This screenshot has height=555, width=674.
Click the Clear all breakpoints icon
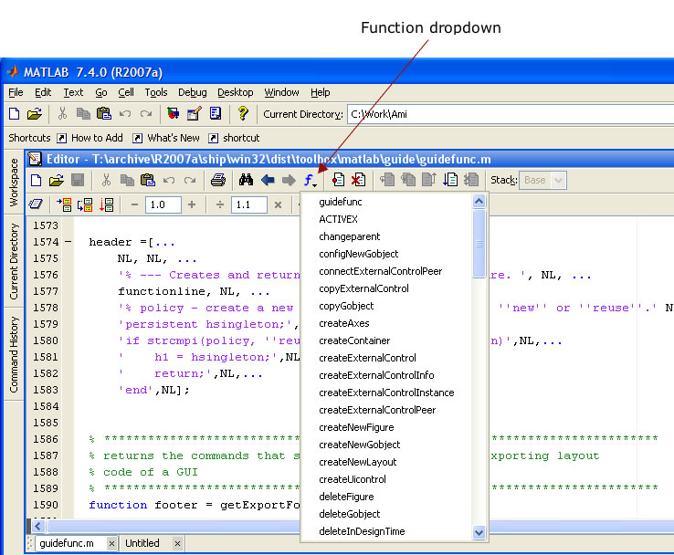(358, 180)
